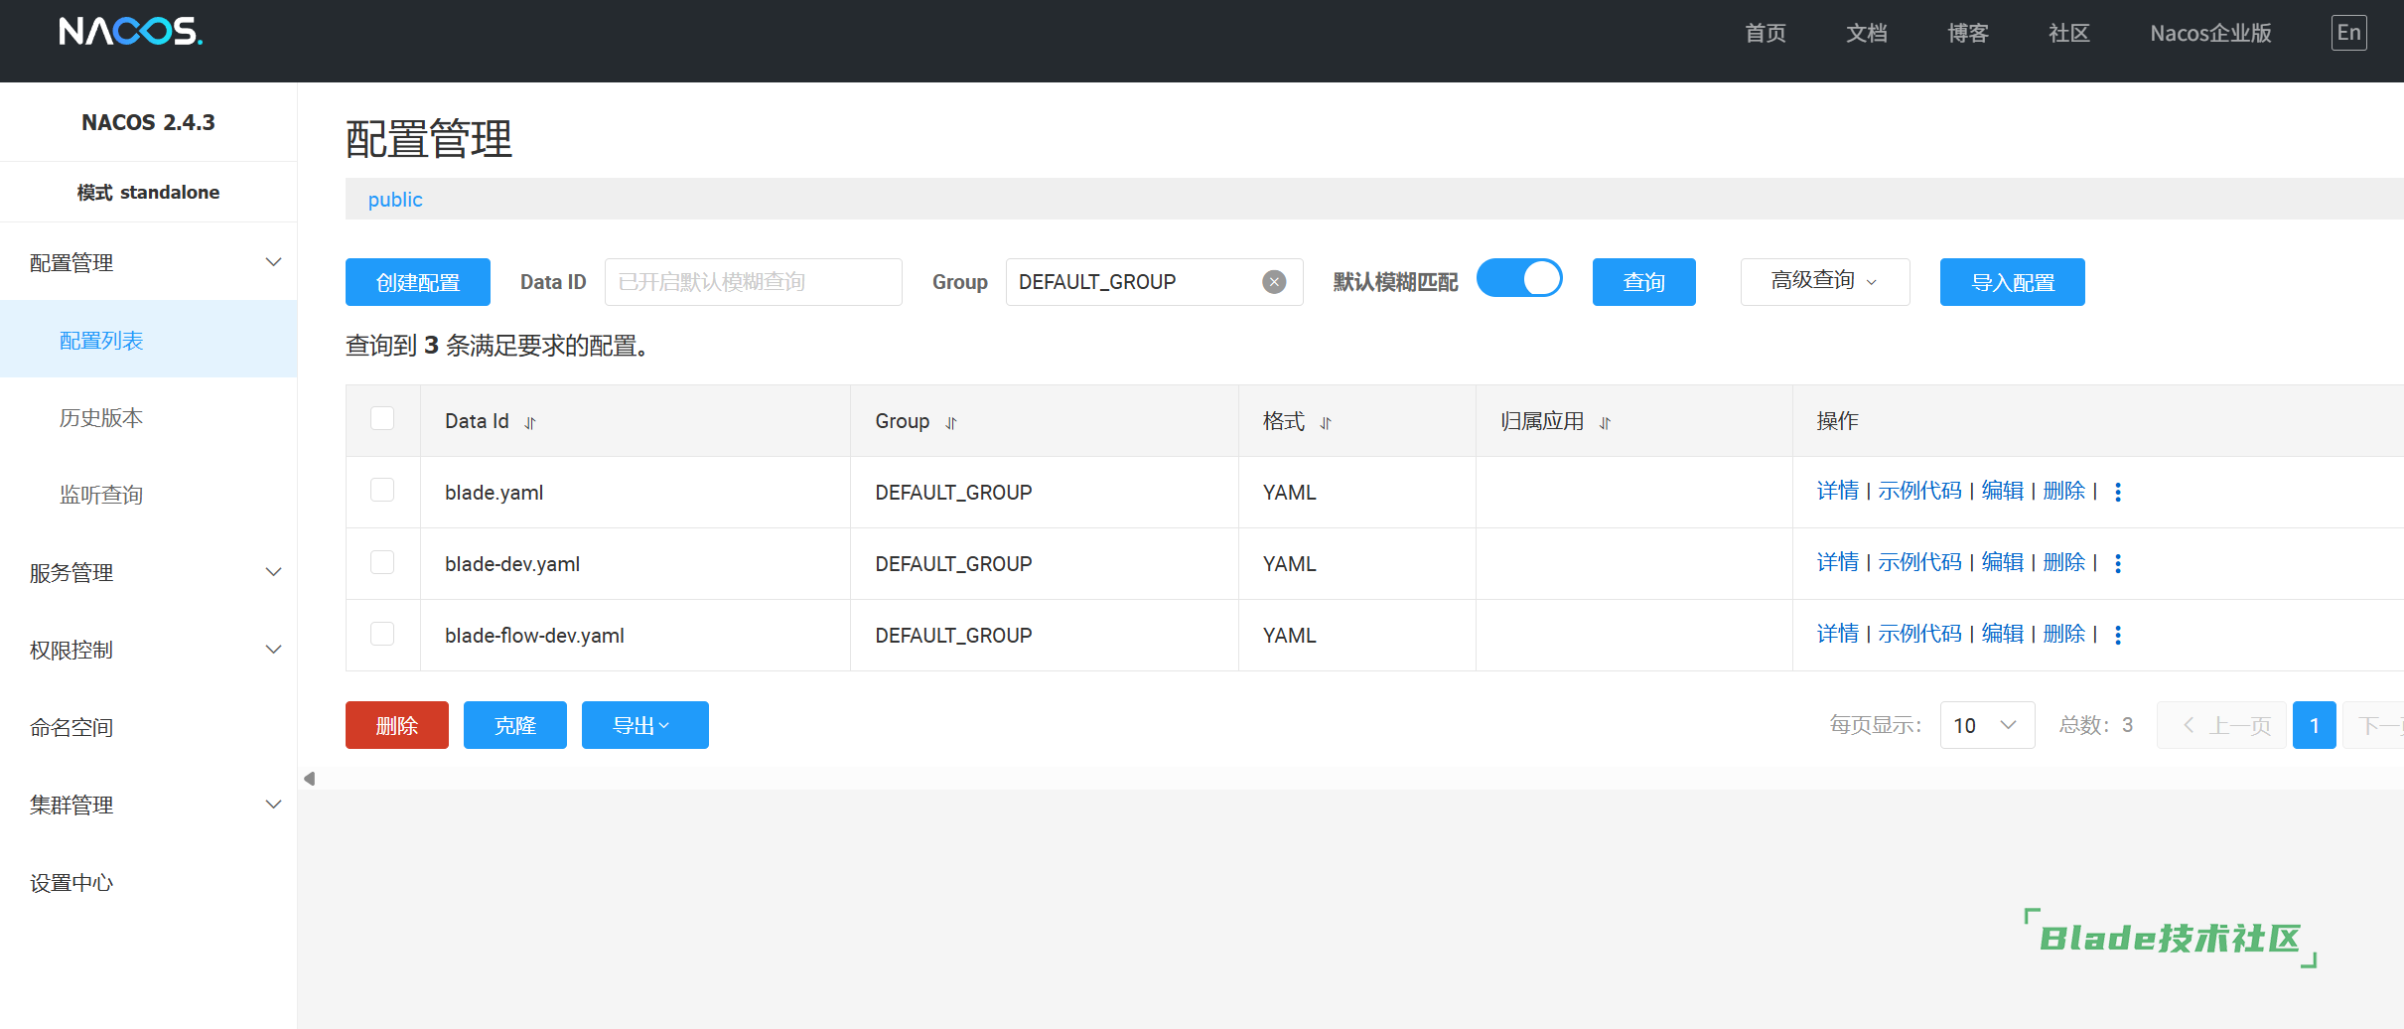Sort table by Data Id column

(530, 423)
